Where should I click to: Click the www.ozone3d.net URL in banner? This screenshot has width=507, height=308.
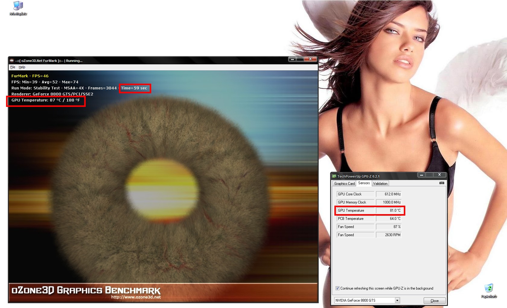[136, 297]
